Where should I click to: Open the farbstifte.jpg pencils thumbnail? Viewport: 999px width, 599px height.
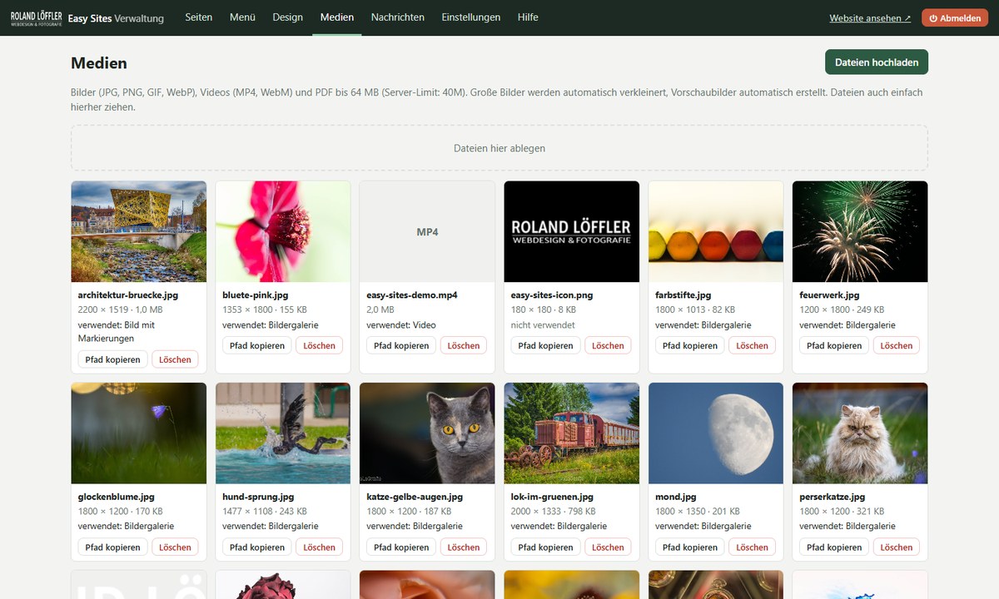716,232
